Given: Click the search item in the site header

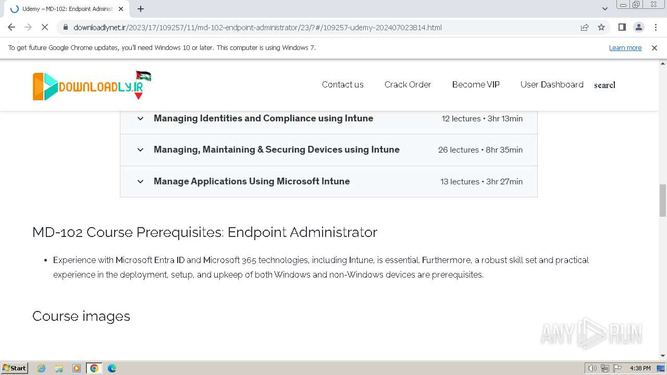Looking at the screenshot, I should click(604, 85).
